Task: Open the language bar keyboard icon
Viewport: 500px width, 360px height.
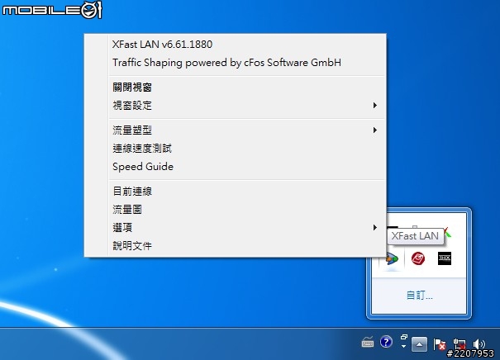Action: 368,343
